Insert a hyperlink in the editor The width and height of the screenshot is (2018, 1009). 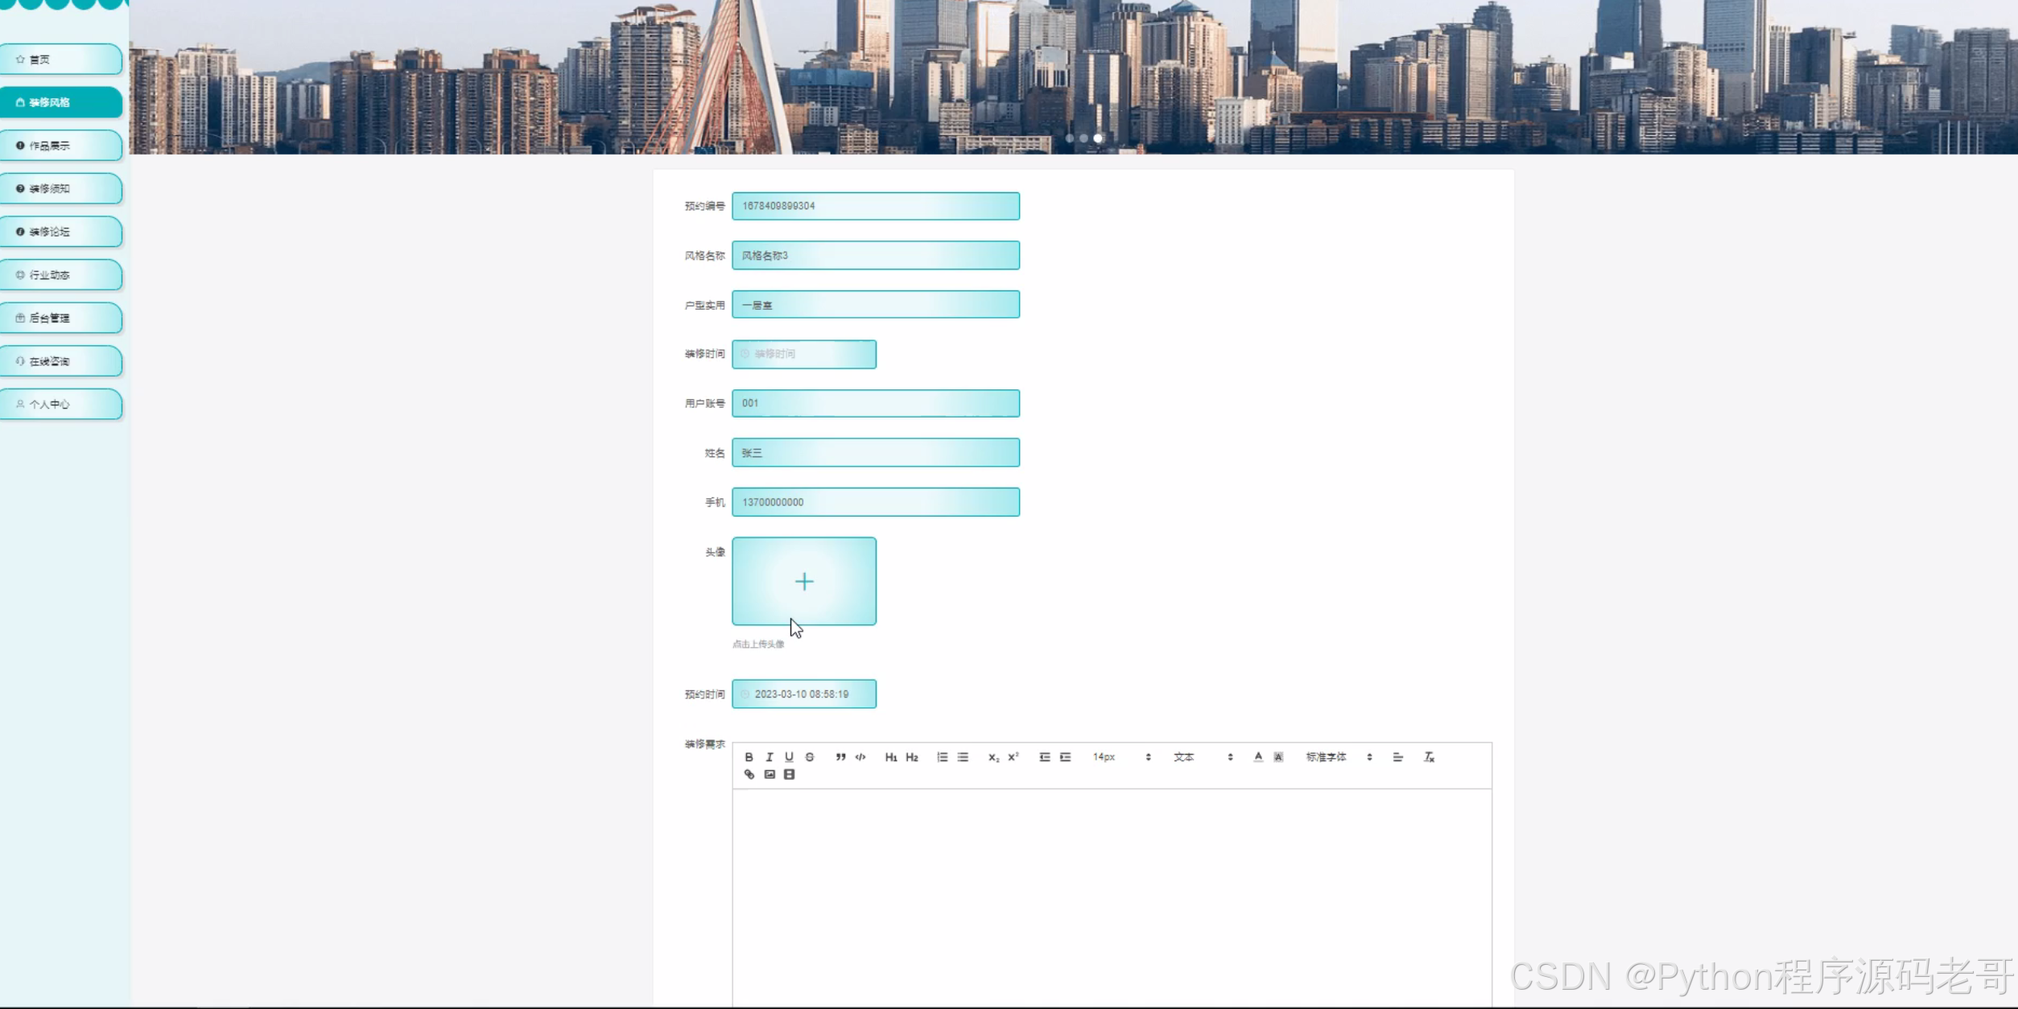tap(749, 774)
